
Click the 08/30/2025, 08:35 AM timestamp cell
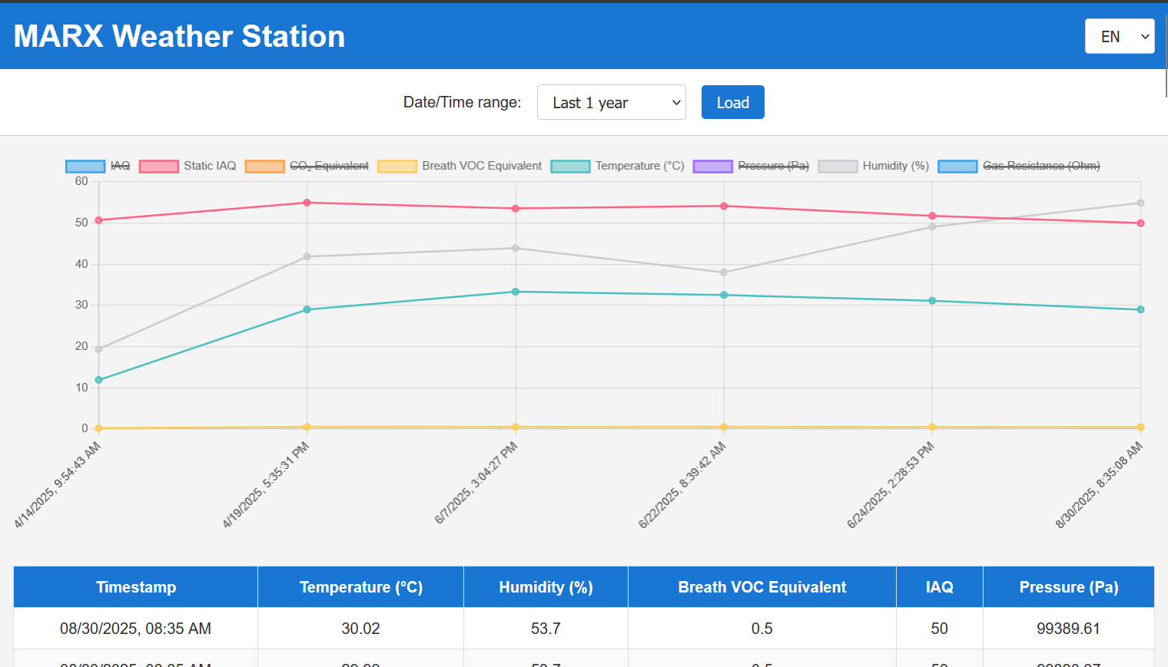click(136, 629)
